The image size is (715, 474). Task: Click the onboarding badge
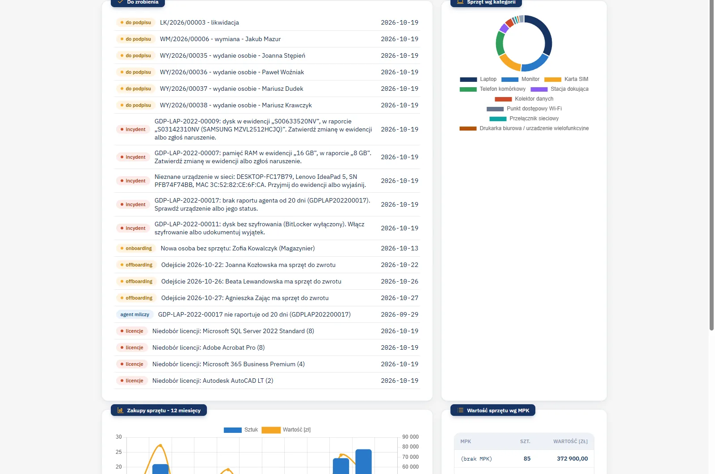tap(136, 248)
